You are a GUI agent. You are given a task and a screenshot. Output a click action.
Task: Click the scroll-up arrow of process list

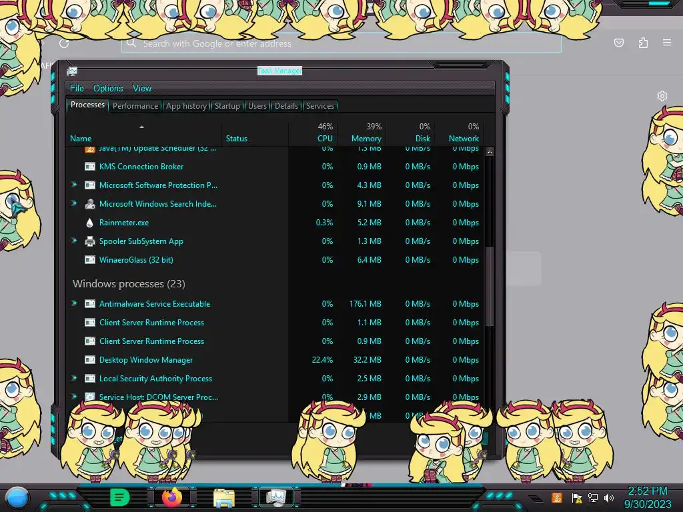[x=490, y=152]
